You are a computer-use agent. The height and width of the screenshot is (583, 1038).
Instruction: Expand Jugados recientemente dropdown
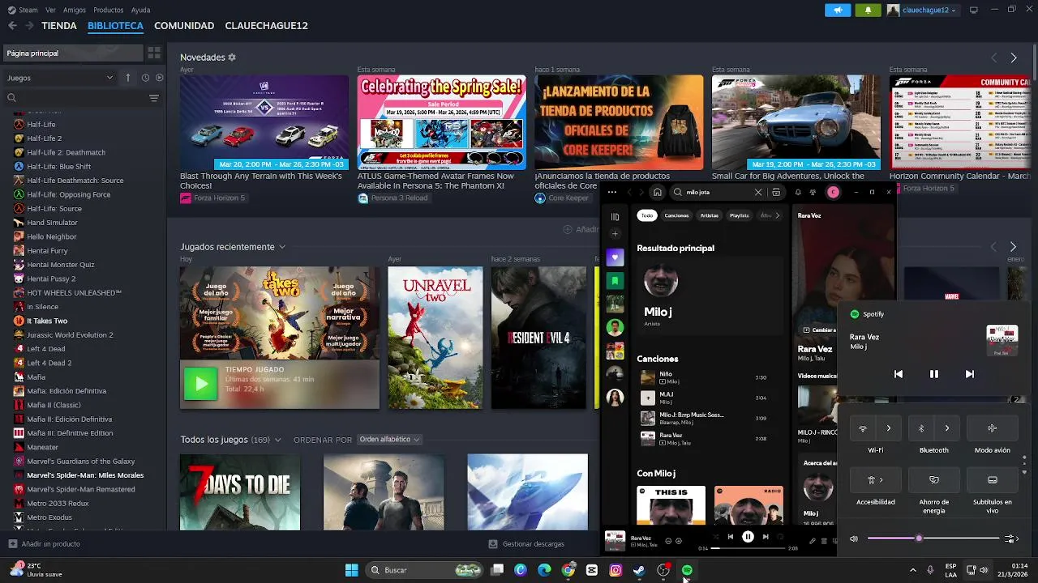282,247
